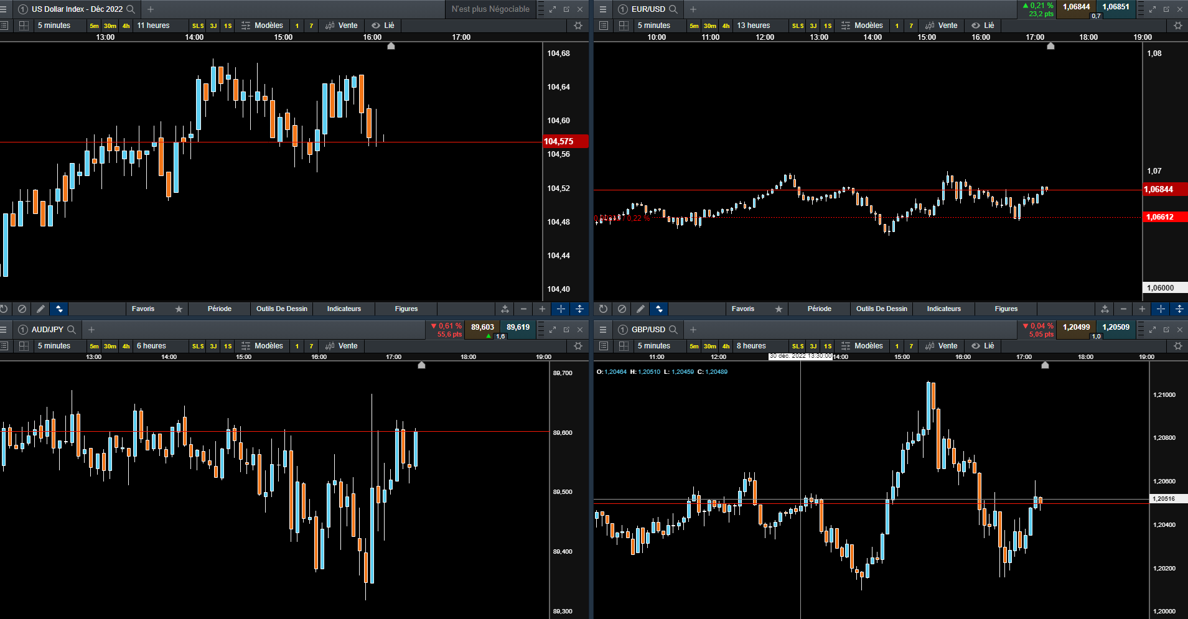
Task: Open Indicateurs menu under US Dollar chart
Action: [344, 309]
